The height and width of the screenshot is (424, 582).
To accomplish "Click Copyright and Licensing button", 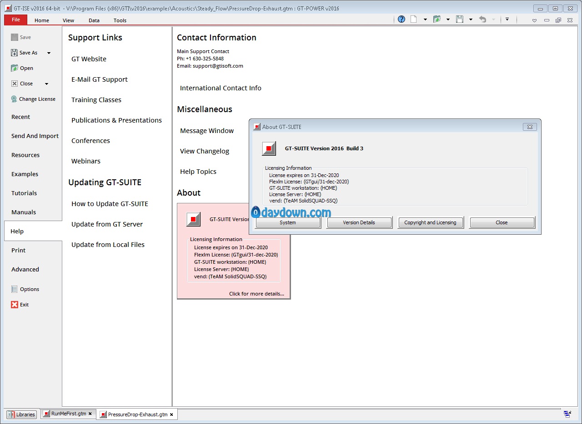I will (x=430, y=222).
